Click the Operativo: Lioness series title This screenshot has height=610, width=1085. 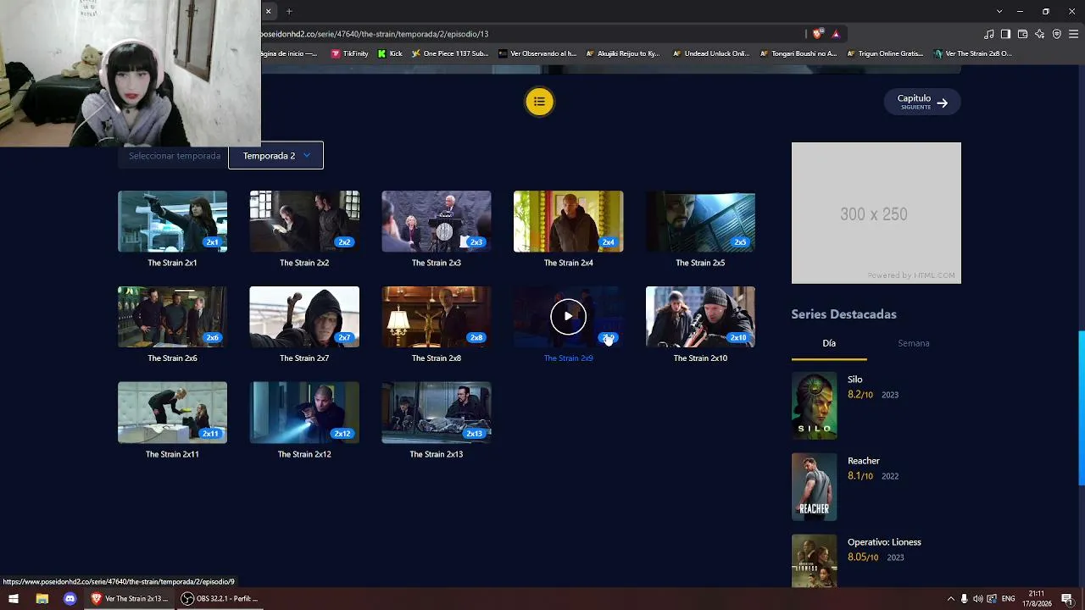(884, 542)
